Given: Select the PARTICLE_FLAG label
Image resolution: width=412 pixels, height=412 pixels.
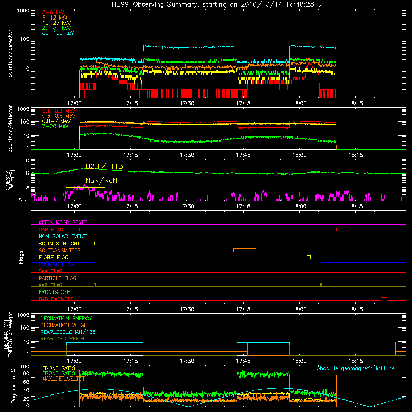Looking at the screenshot, I should click(x=58, y=278).
